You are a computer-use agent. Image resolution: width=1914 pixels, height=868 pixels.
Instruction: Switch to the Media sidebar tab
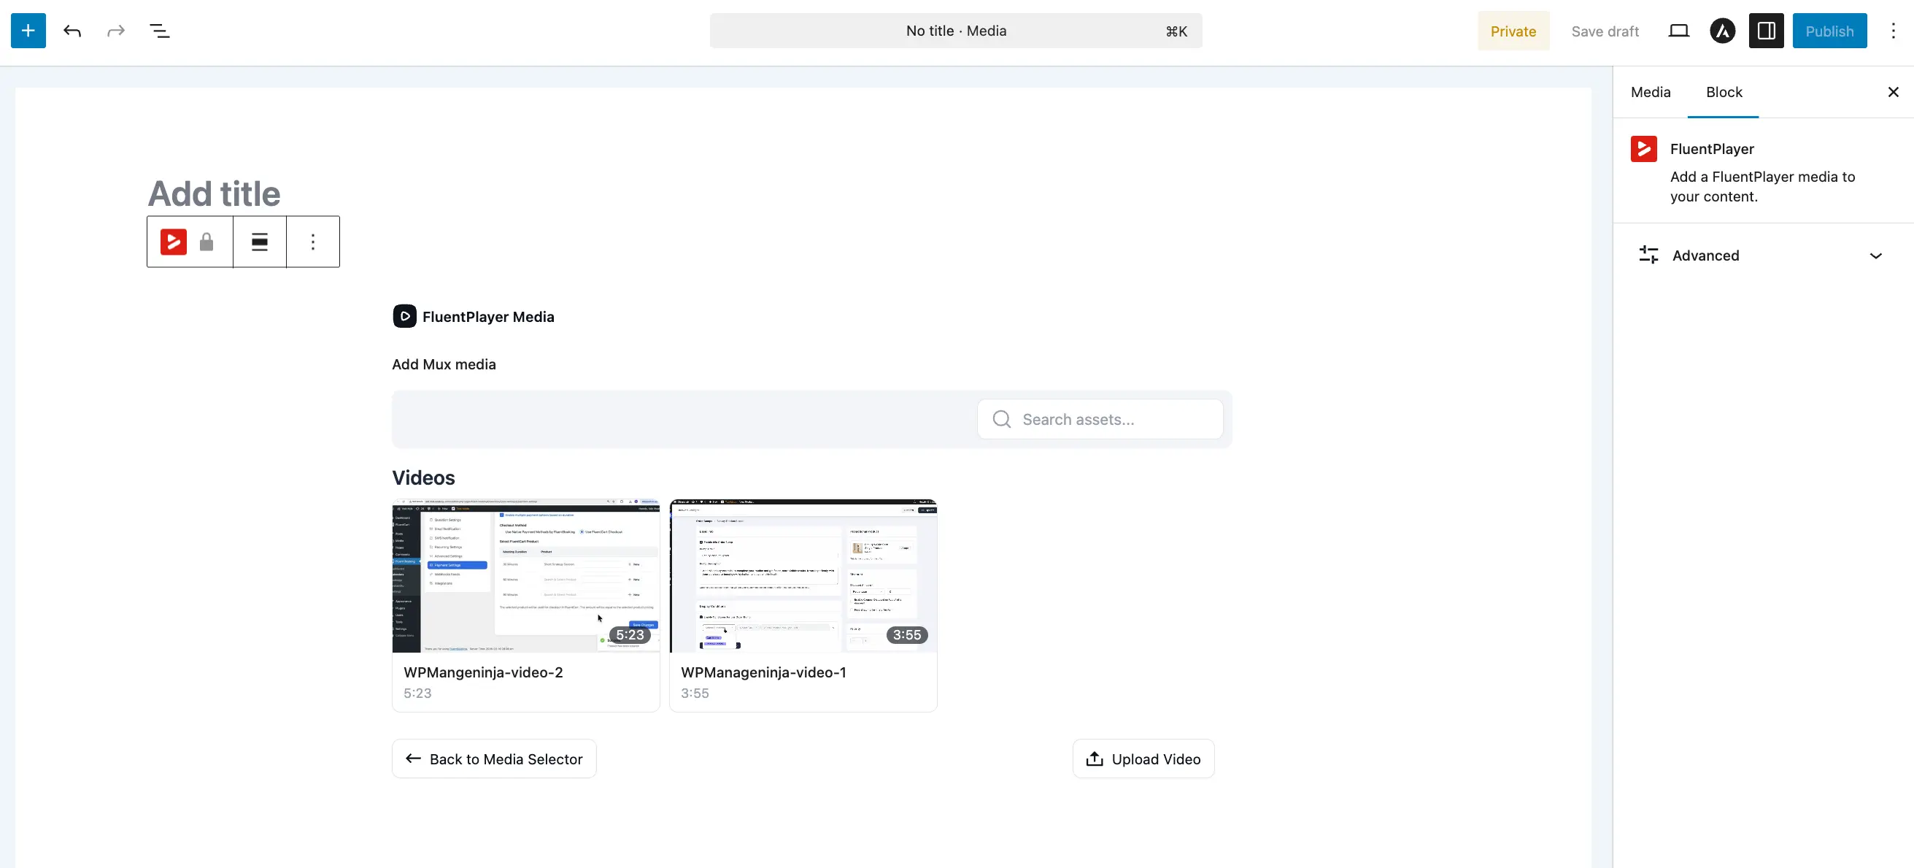click(x=1651, y=92)
